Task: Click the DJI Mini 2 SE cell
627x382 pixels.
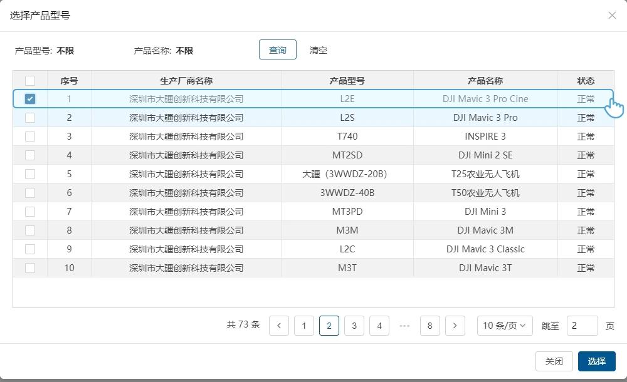Action: (x=485, y=155)
